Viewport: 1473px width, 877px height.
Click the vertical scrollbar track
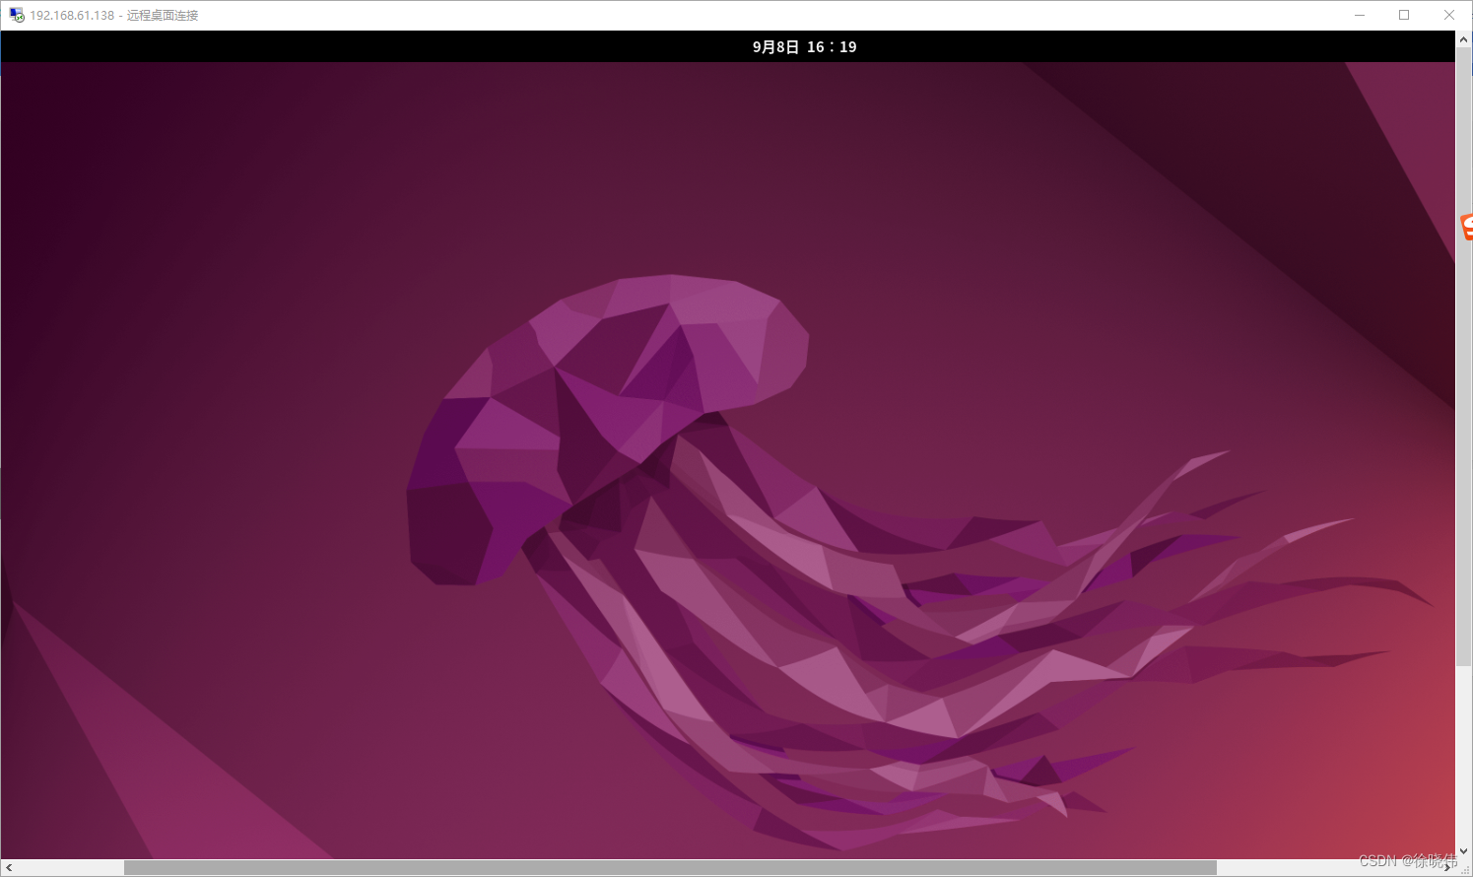tap(1465, 443)
